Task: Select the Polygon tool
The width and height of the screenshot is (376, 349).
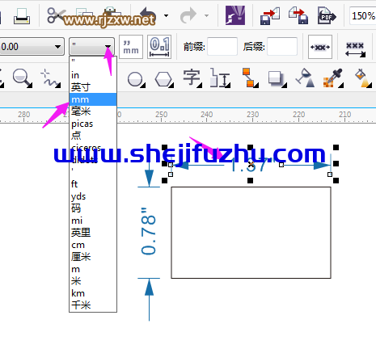Action: pos(163,79)
